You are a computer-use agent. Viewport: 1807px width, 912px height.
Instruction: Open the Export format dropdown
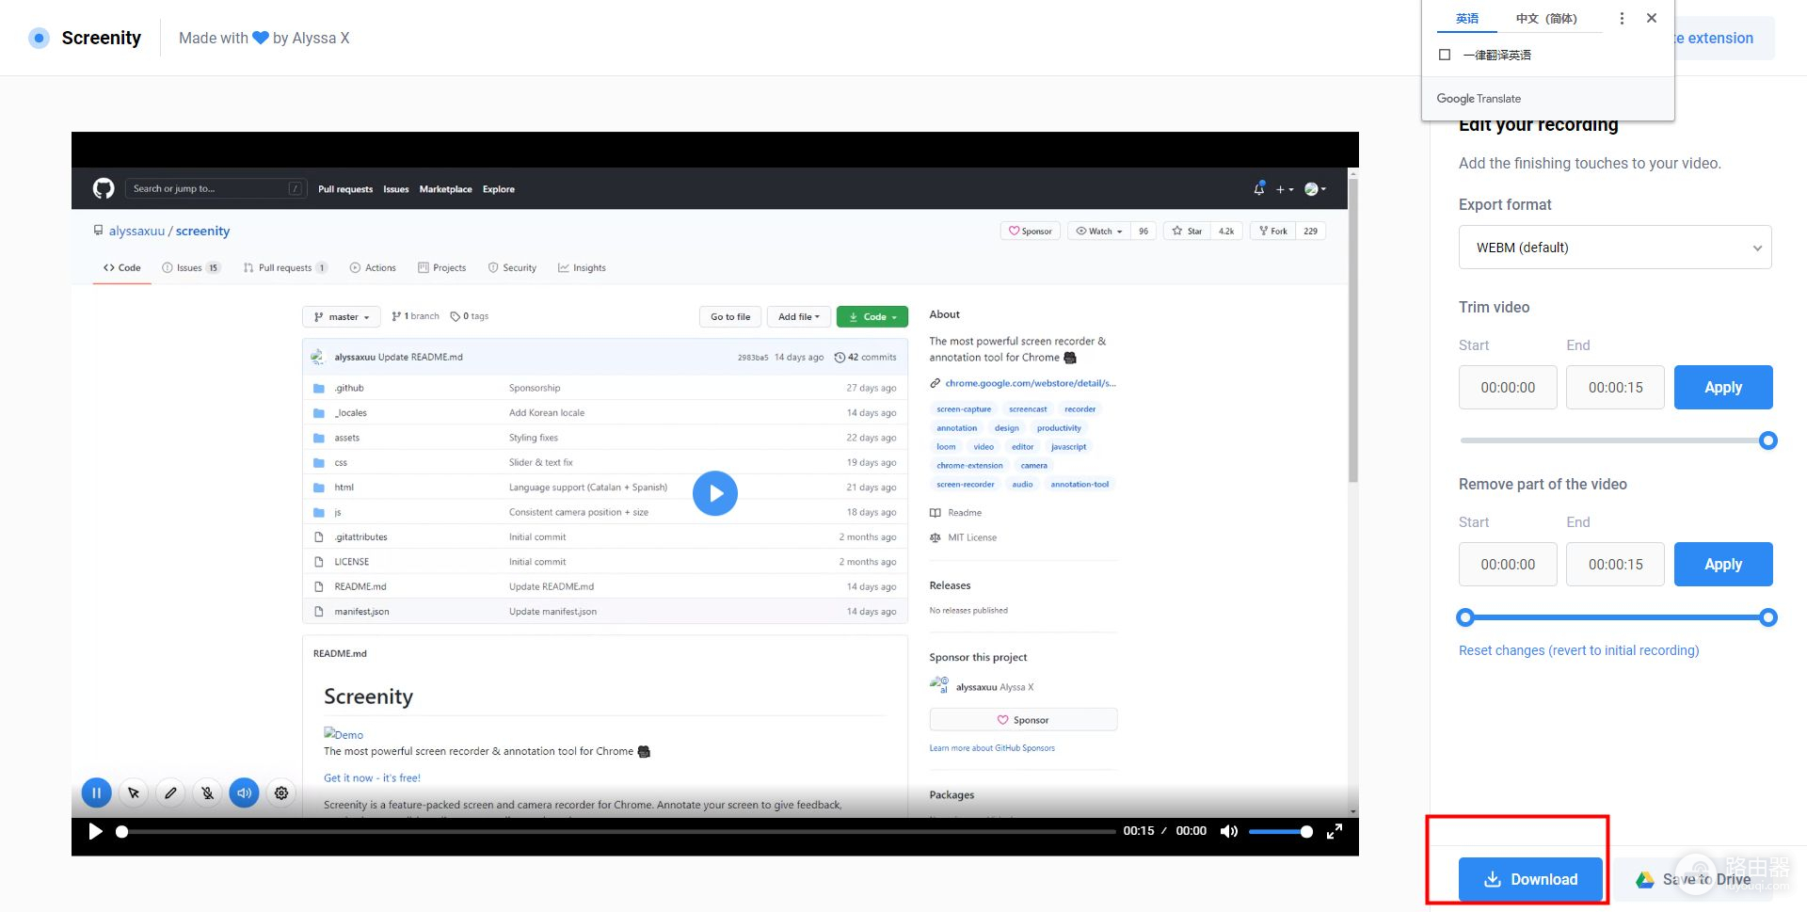1615,248
